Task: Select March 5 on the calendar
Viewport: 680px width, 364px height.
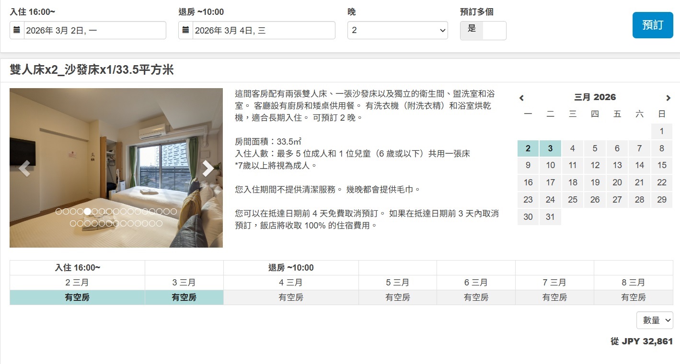Action: [595, 148]
